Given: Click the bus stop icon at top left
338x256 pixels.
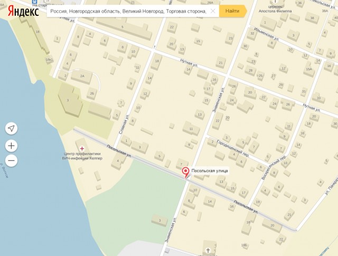Looking at the screenshot, I should [x=34, y=2].
